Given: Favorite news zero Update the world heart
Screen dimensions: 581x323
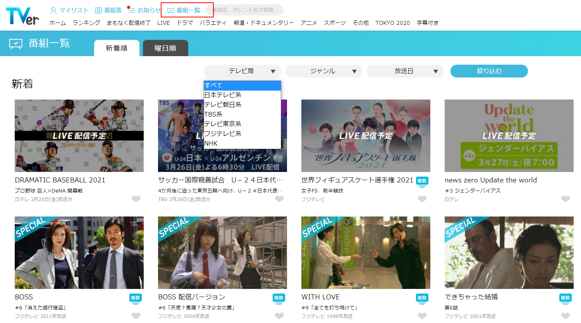Looking at the screenshot, I should [x=566, y=199].
